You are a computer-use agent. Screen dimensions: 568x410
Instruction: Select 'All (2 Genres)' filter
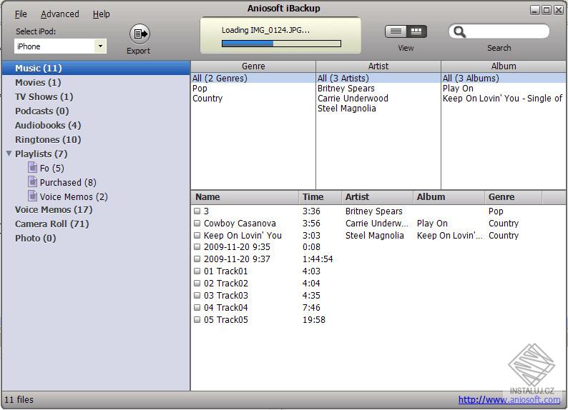(253, 78)
